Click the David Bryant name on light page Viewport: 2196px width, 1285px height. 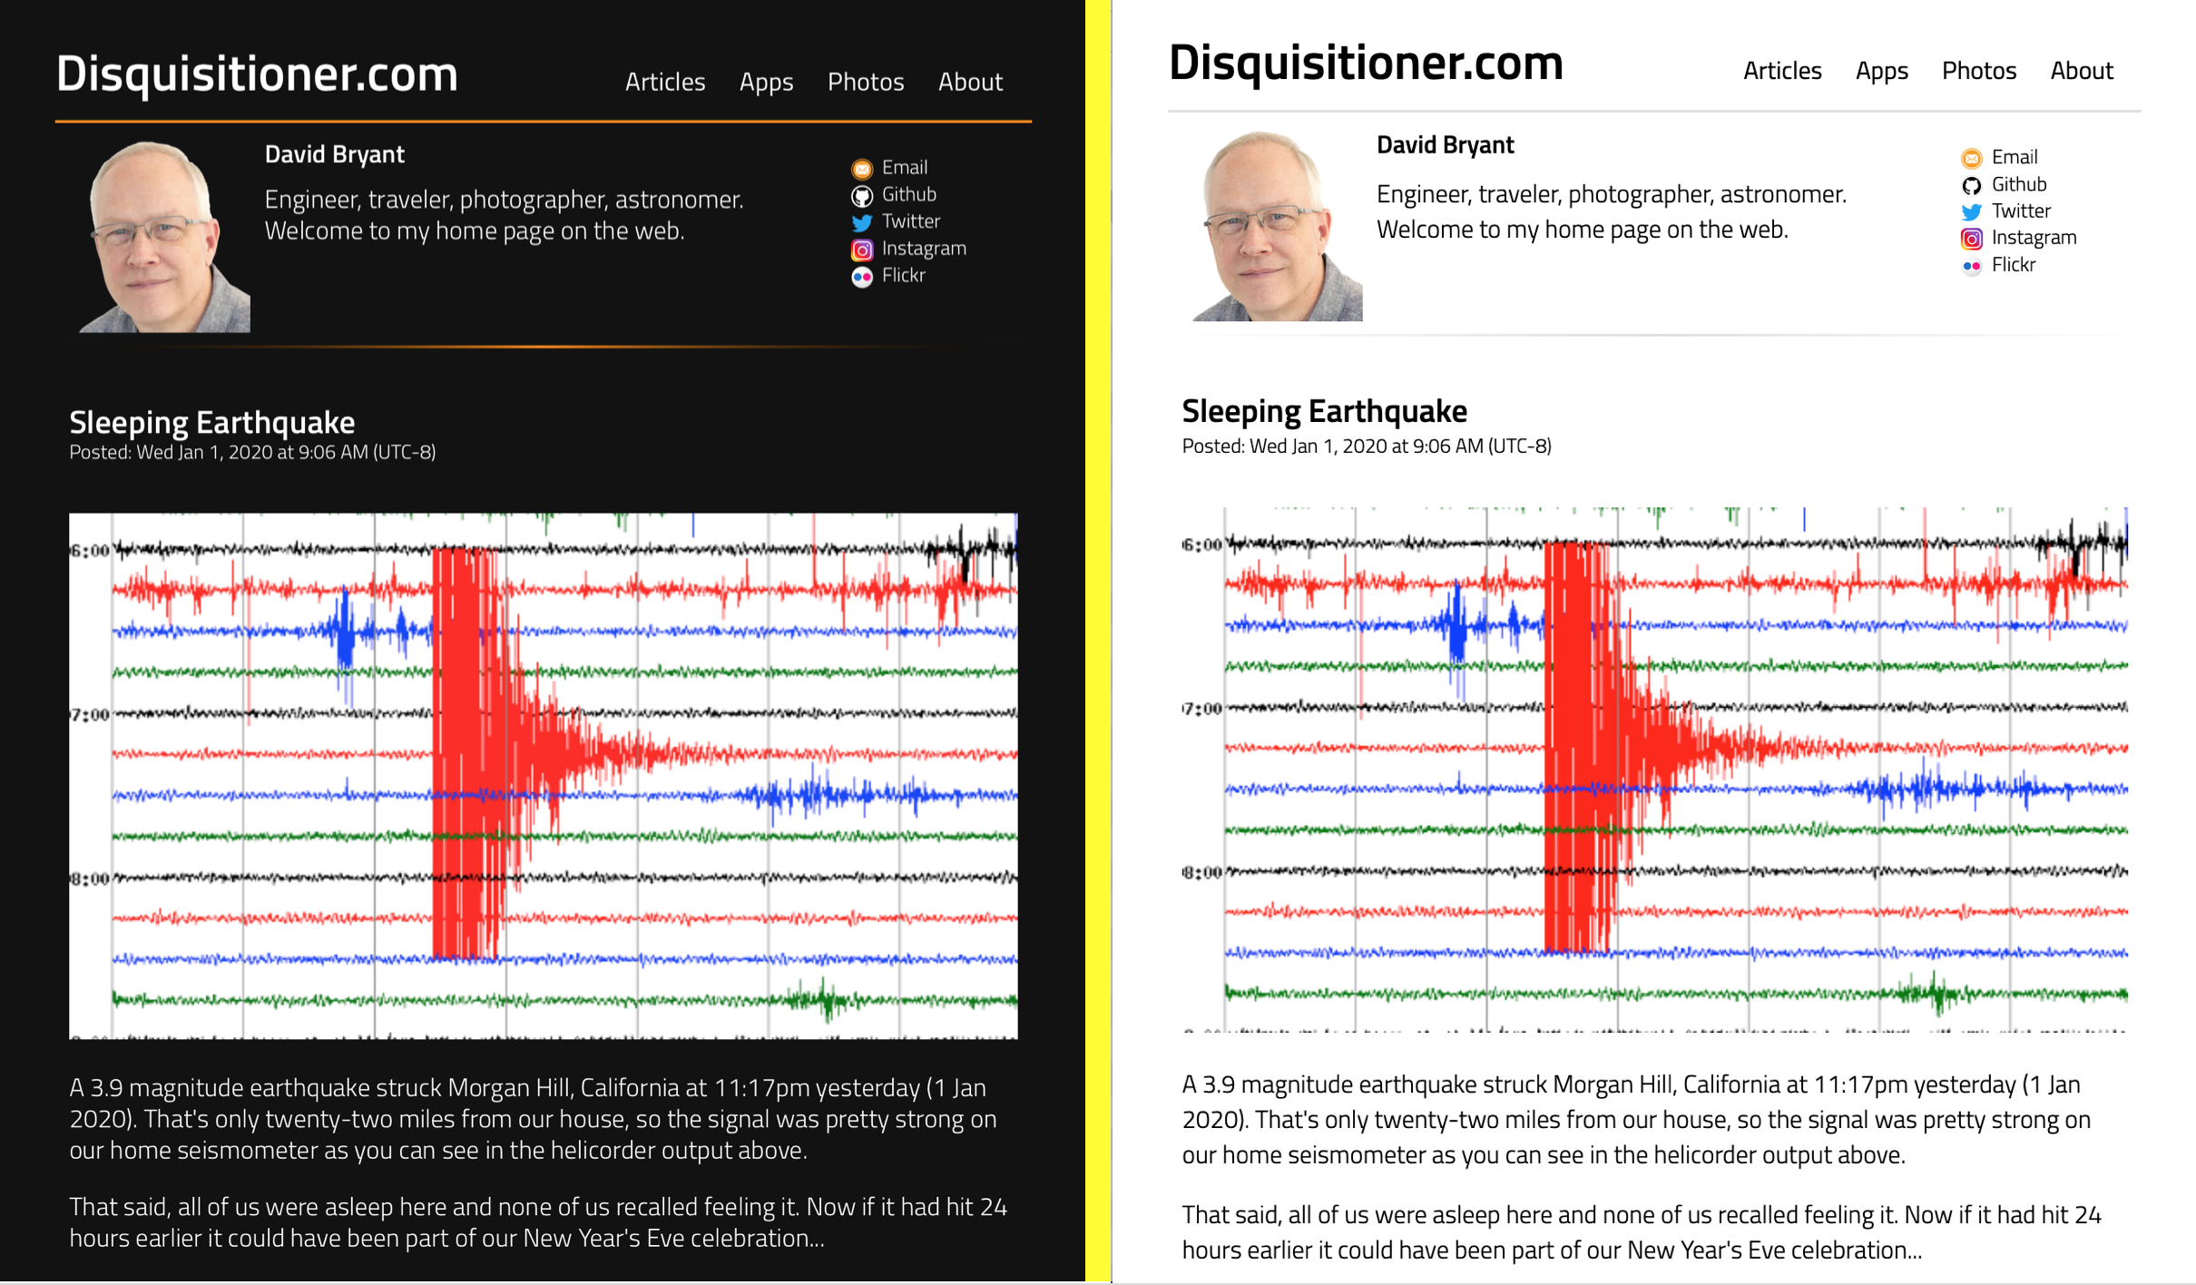(1445, 145)
